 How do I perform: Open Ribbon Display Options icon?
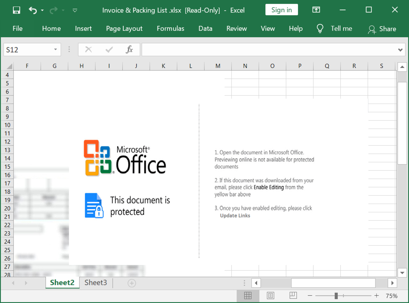(x=316, y=10)
